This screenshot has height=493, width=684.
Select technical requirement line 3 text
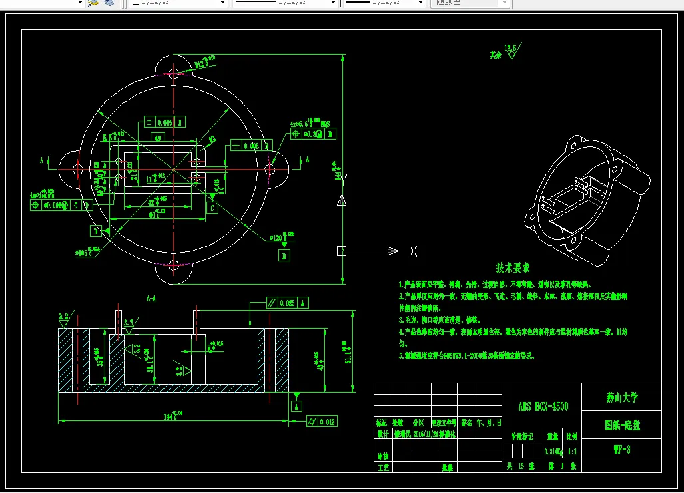click(x=440, y=320)
